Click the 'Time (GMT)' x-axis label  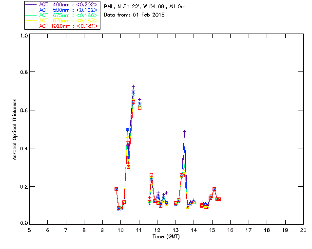click(166, 237)
